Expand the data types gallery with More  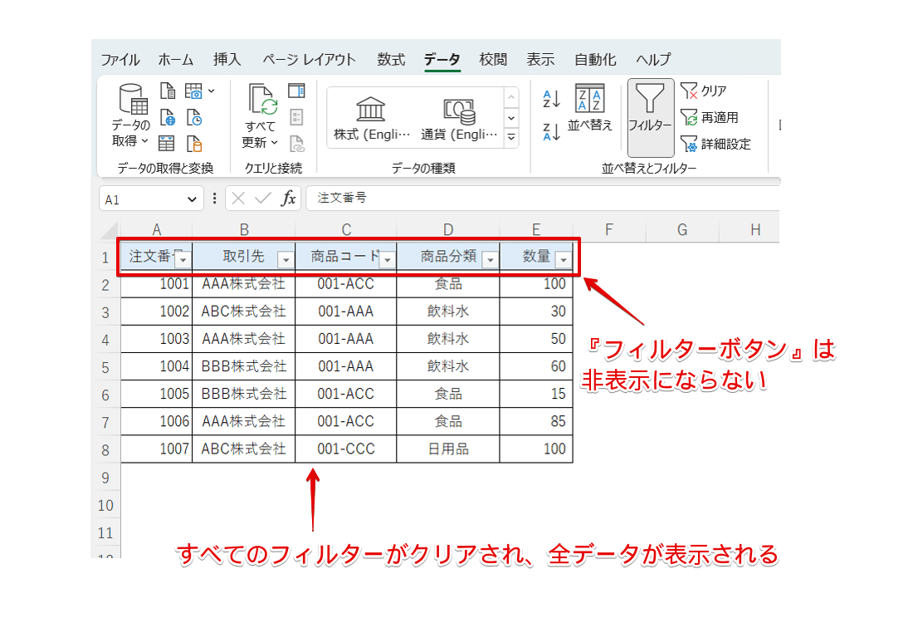click(511, 138)
